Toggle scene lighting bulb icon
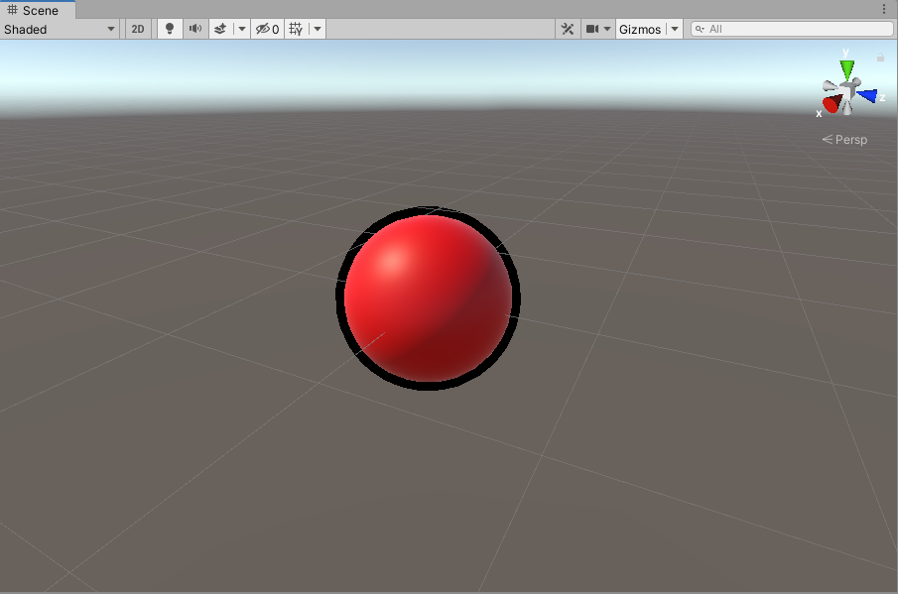898x594 pixels. coord(170,29)
